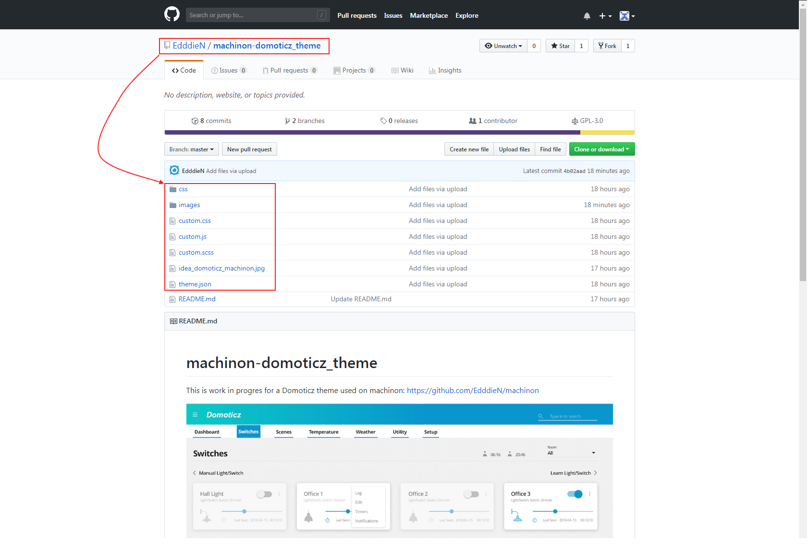Click the branches fork icon

(287, 121)
